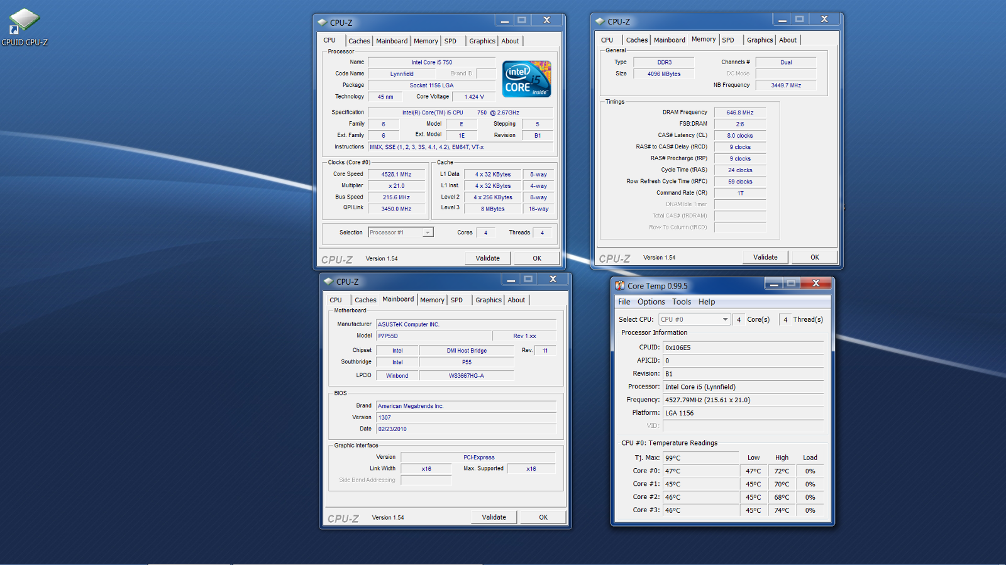Select Memory tab in CPU-Z Mainboard window
The height and width of the screenshot is (565, 1006).
coord(432,300)
